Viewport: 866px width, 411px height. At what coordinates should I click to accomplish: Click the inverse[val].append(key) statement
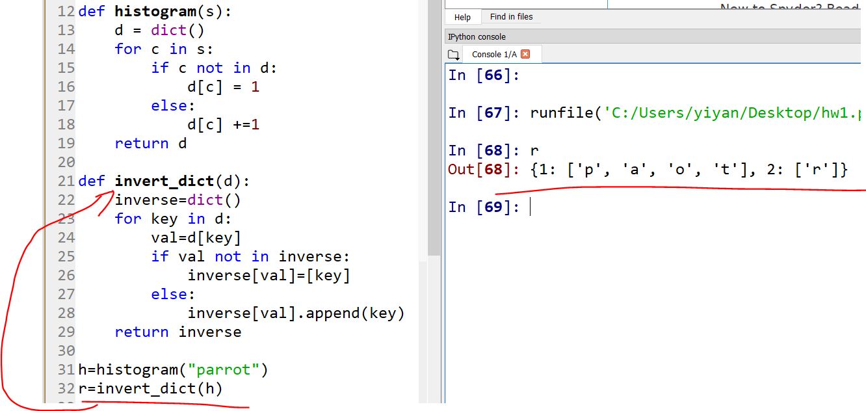(x=296, y=313)
